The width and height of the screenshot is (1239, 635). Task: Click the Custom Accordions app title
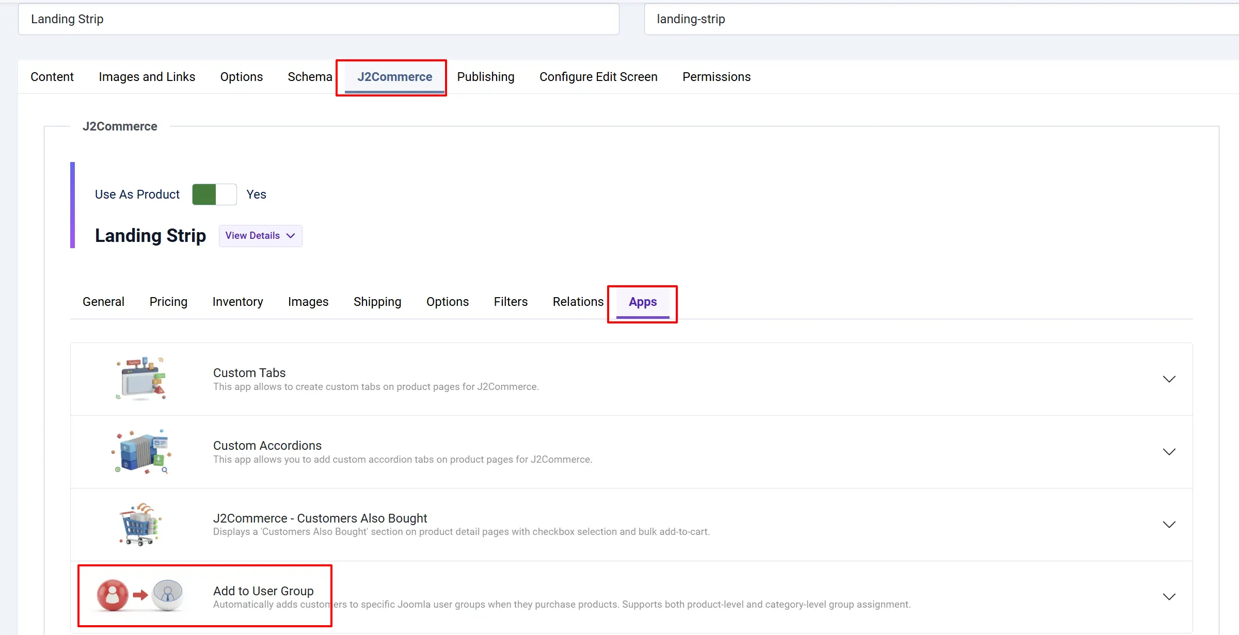[x=267, y=446]
